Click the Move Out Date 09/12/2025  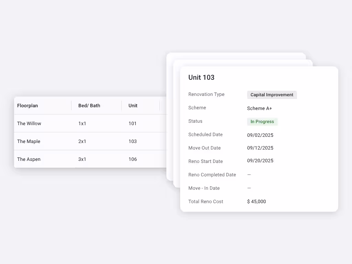(x=260, y=148)
